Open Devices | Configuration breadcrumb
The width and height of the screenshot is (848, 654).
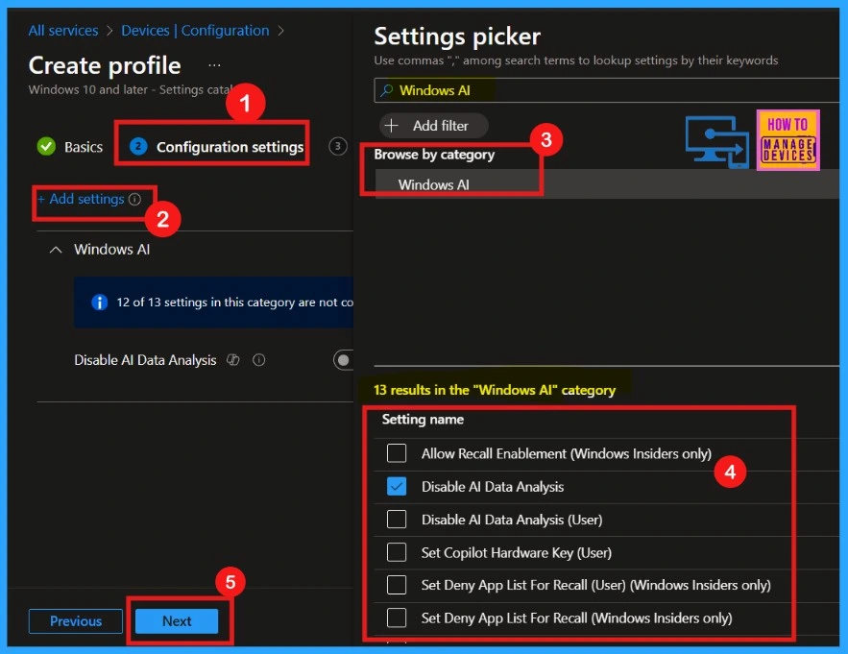[195, 31]
